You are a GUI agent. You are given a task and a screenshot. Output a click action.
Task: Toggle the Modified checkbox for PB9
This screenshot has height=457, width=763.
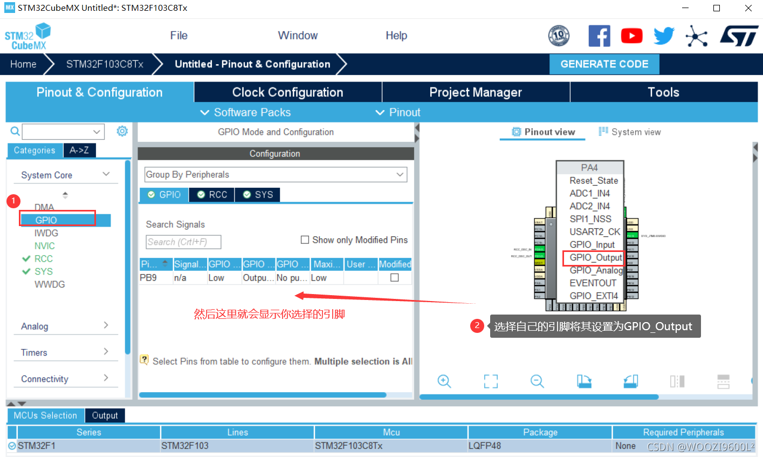click(395, 277)
